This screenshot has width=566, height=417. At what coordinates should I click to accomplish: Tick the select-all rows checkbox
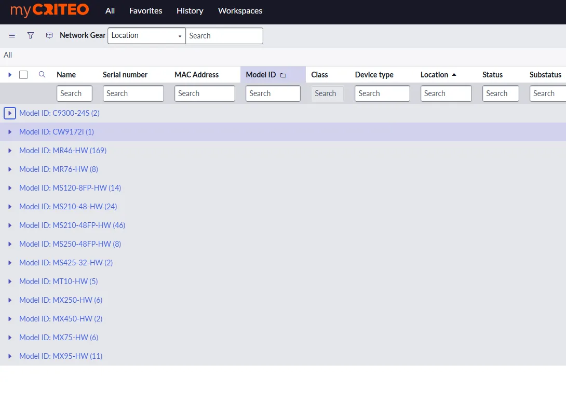tap(23, 75)
